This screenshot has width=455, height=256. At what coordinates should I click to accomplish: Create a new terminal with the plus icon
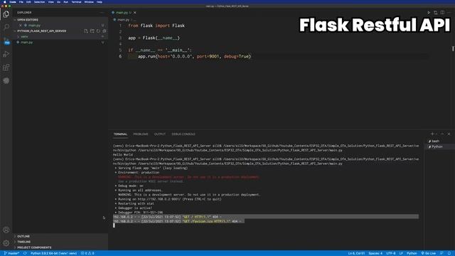[432, 134]
